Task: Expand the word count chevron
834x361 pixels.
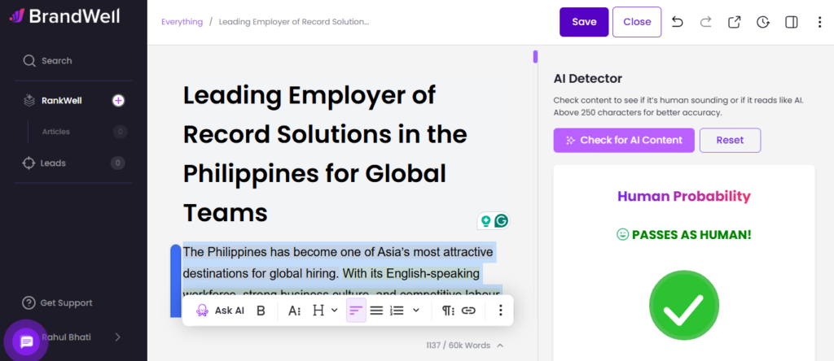Action: coord(500,346)
